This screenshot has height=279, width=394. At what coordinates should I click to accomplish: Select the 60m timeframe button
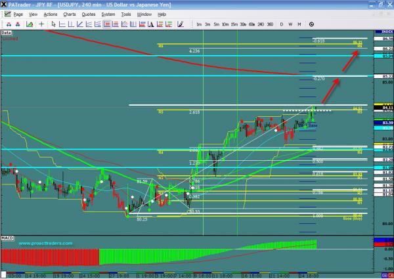(x=251, y=24)
